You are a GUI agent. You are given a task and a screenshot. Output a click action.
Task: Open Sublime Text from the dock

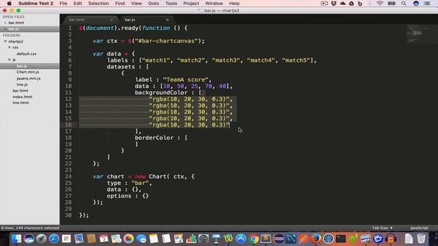pos(266,238)
